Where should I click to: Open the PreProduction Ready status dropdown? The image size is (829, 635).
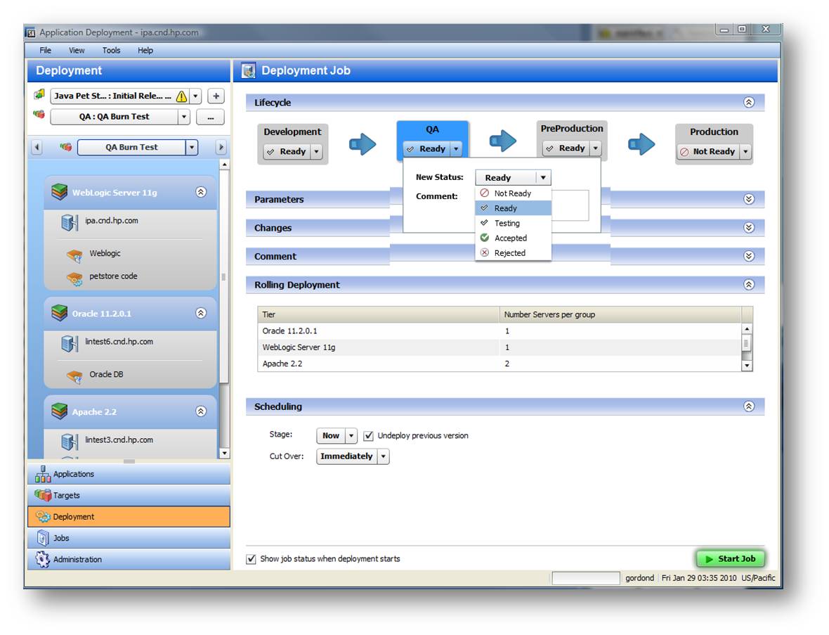[x=595, y=148]
